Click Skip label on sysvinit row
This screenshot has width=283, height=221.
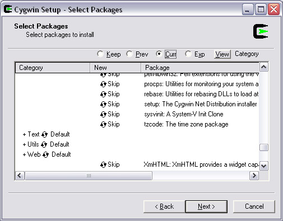tap(114, 114)
